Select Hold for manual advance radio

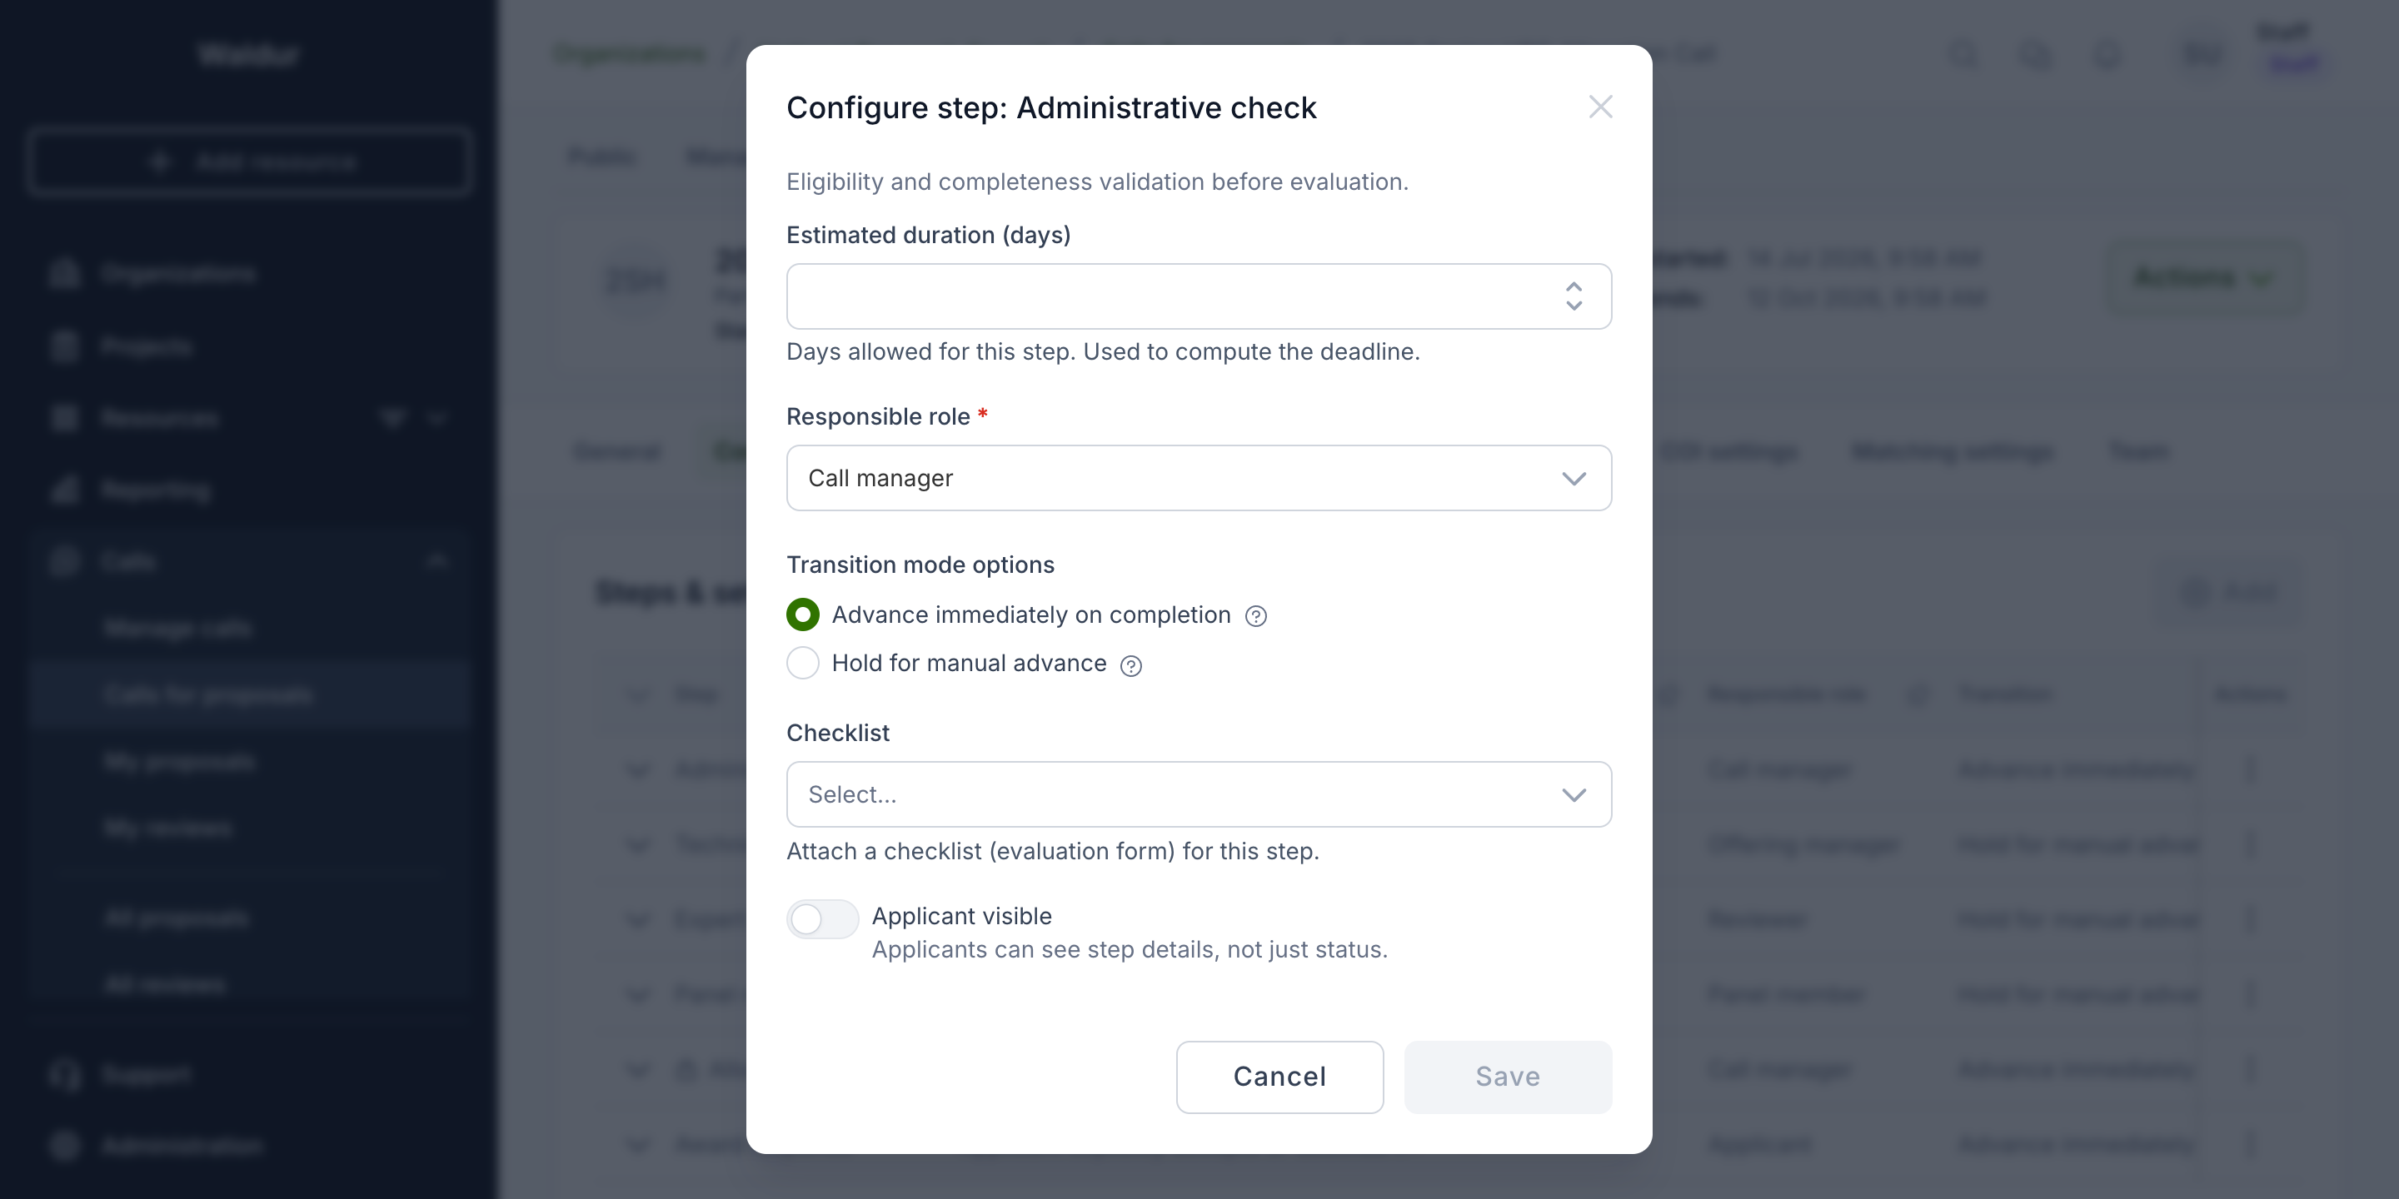[x=803, y=663]
